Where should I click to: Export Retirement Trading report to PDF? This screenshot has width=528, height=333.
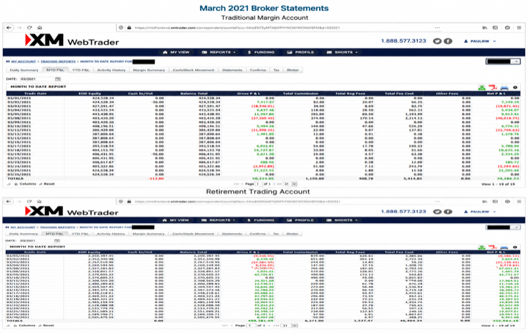point(493,247)
